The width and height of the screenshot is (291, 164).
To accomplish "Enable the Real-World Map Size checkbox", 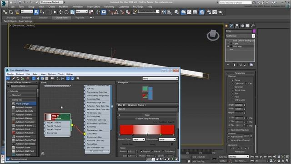I will point(229,130).
